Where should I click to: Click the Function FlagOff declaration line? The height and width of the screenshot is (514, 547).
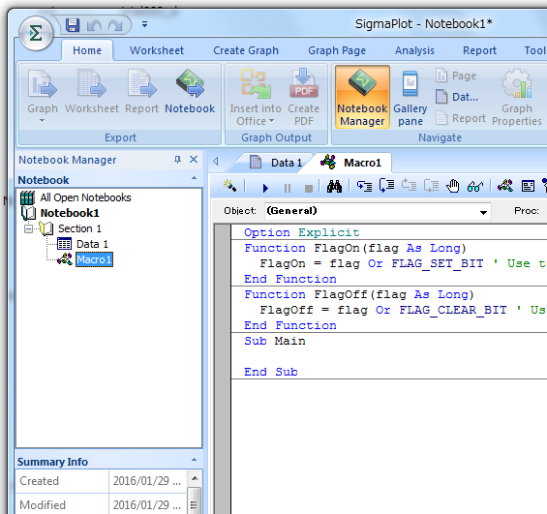pos(359,294)
